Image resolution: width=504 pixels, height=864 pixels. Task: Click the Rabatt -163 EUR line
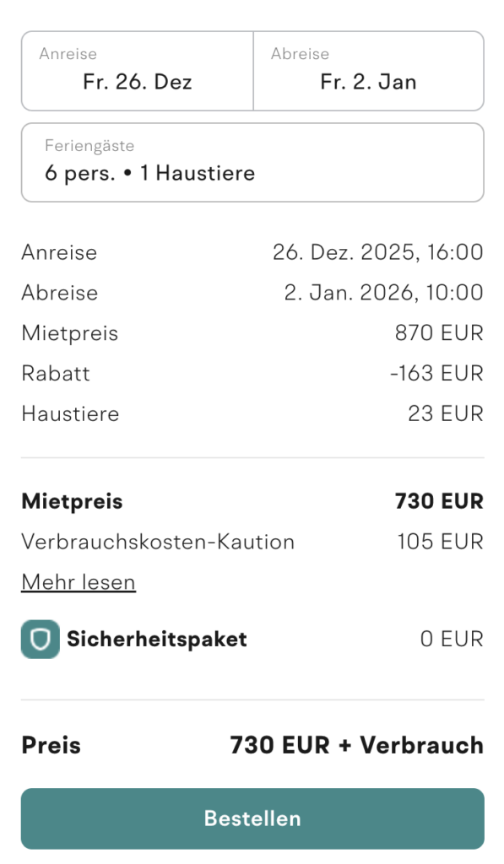pos(253,373)
